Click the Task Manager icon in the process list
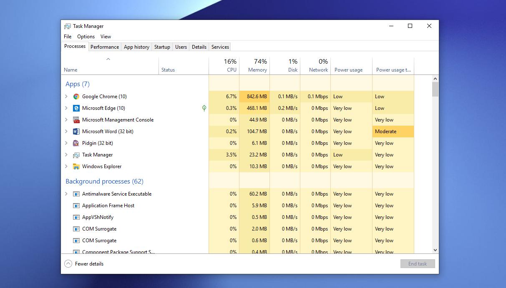Viewport: 506px width, 288px height. (x=76, y=155)
